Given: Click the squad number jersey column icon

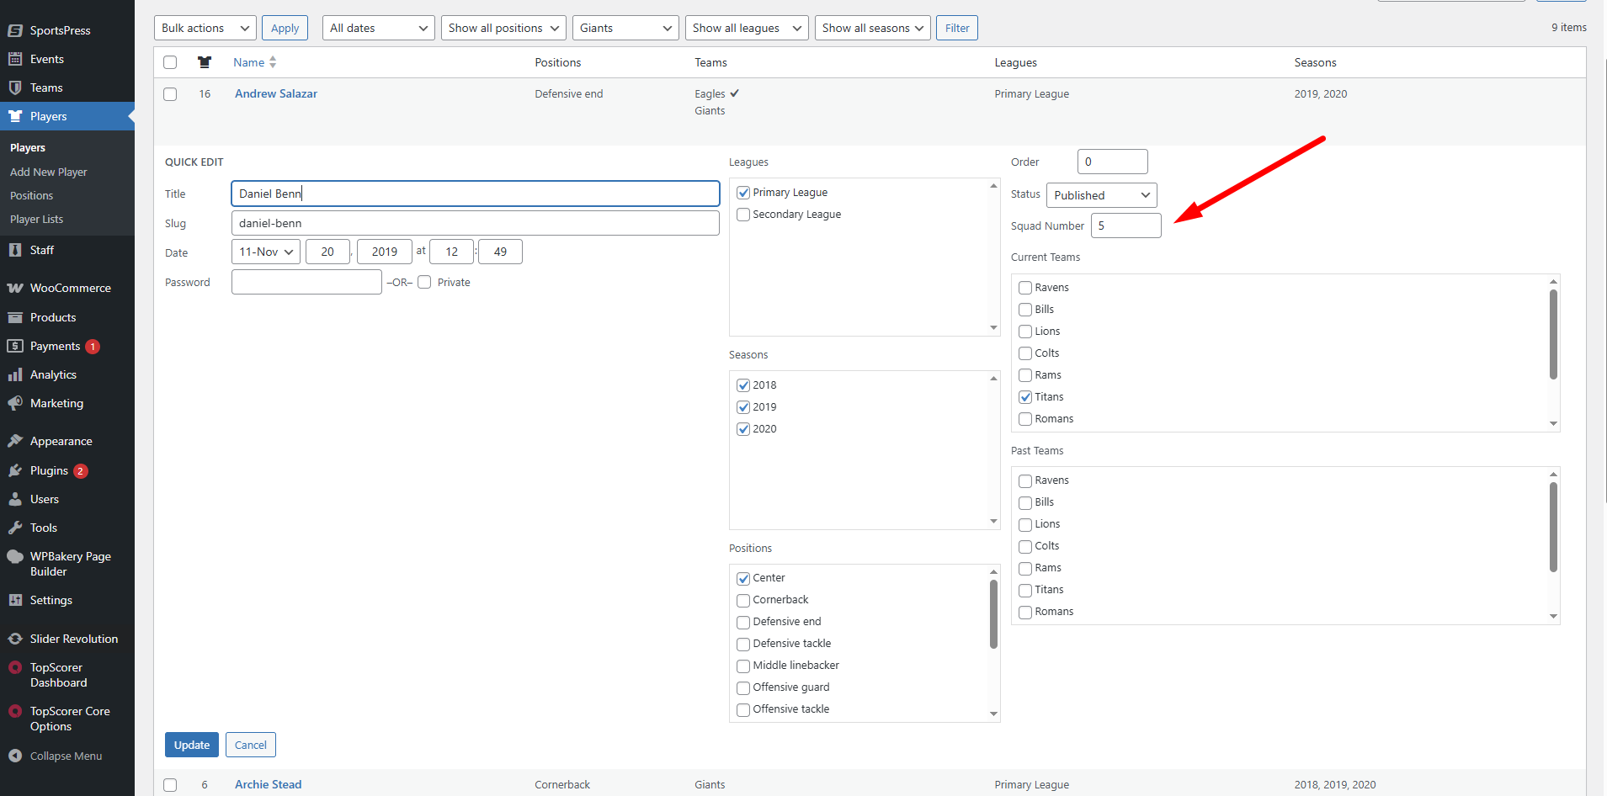Looking at the screenshot, I should click(x=205, y=62).
